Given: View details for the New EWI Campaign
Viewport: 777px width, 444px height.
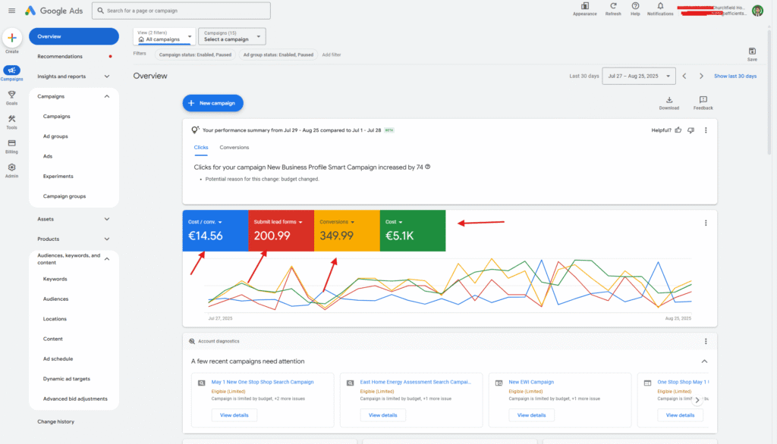Looking at the screenshot, I should point(531,414).
